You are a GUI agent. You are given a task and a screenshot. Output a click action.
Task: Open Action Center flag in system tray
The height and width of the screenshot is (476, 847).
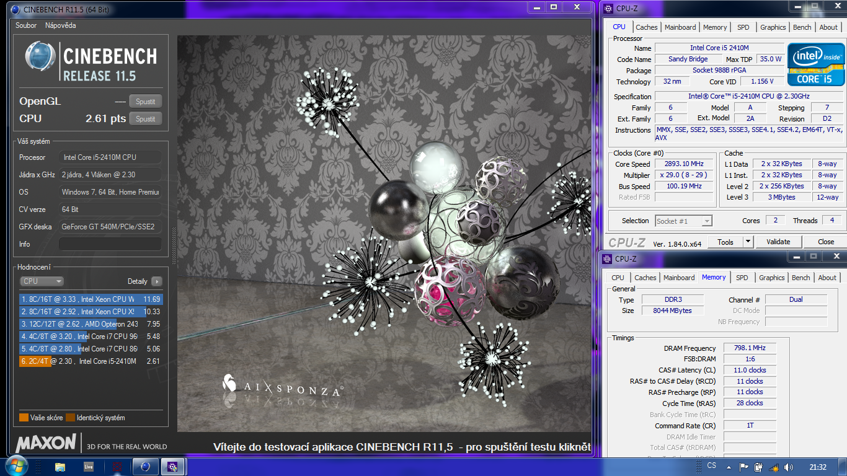(x=744, y=467)
